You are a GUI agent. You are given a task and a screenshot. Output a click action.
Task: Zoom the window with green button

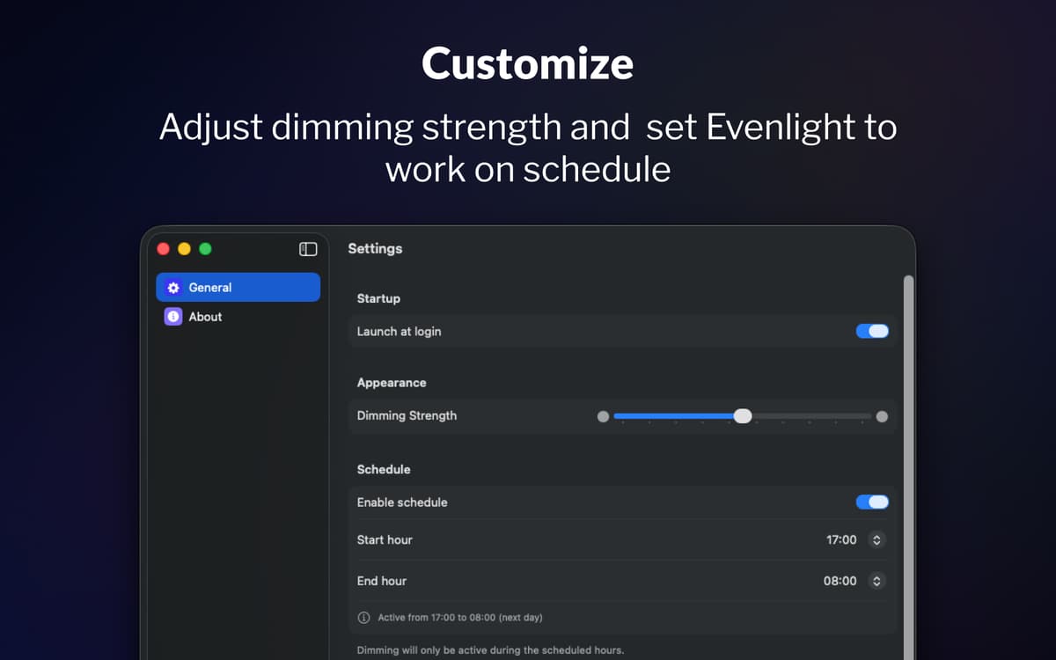click(x=205, y=249)
